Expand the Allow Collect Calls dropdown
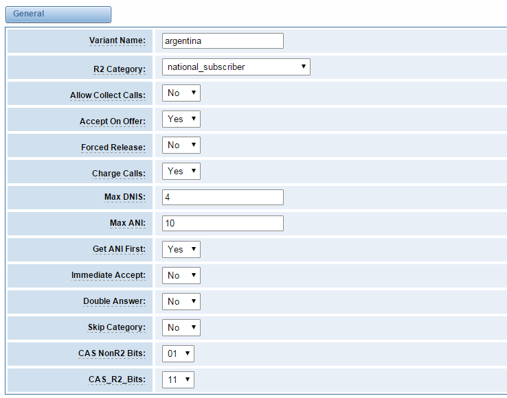Screen dimensions: 507x398 pos(181,93)
